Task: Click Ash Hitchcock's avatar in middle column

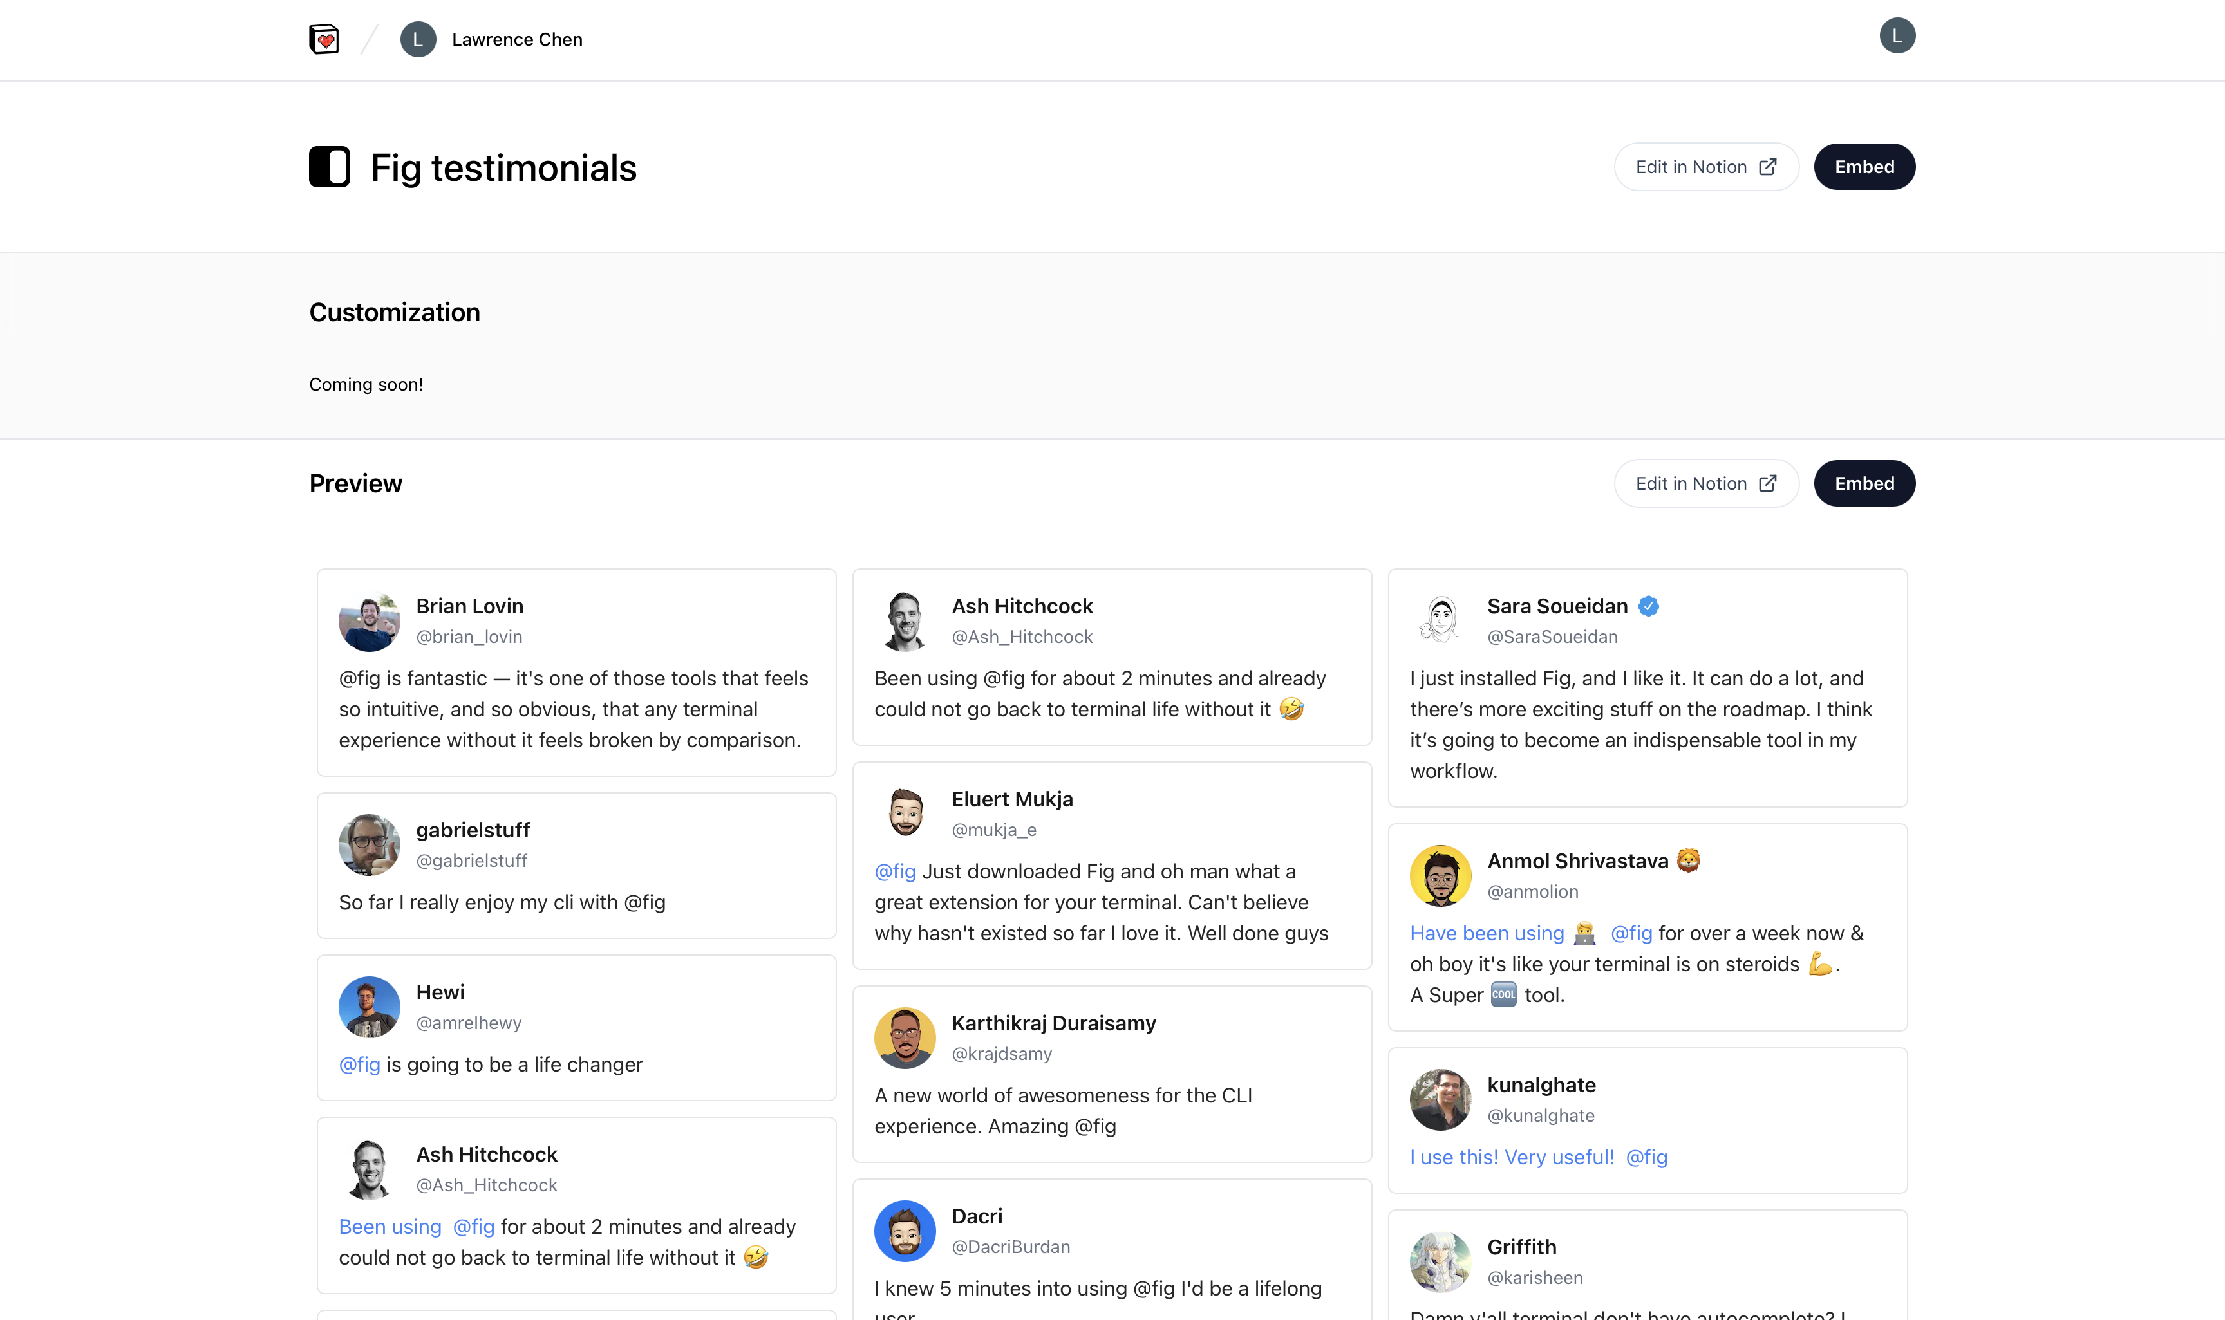Action: (x=905, y=621)
